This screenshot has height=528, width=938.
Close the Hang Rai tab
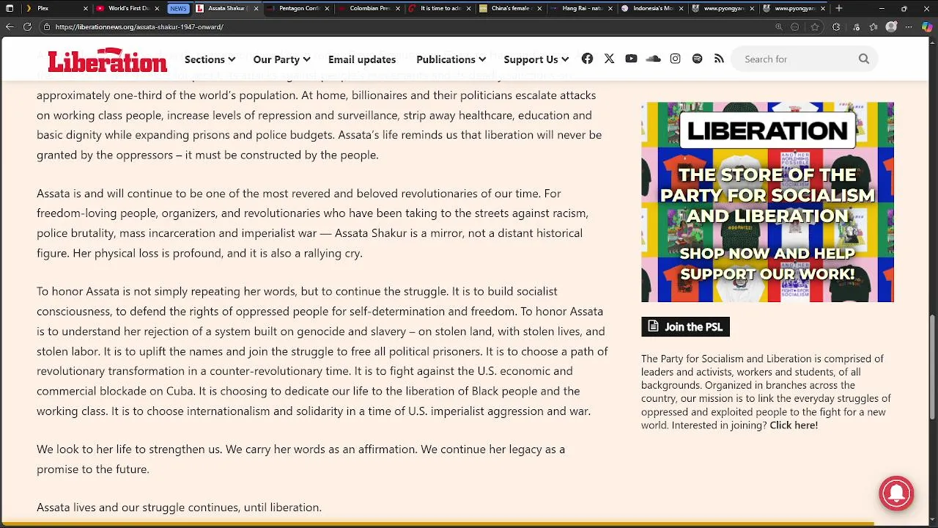(x=610, y=8)
